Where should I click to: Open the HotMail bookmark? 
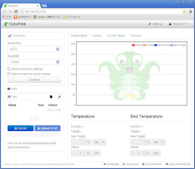pyautogui.click(x=47, y=17)
